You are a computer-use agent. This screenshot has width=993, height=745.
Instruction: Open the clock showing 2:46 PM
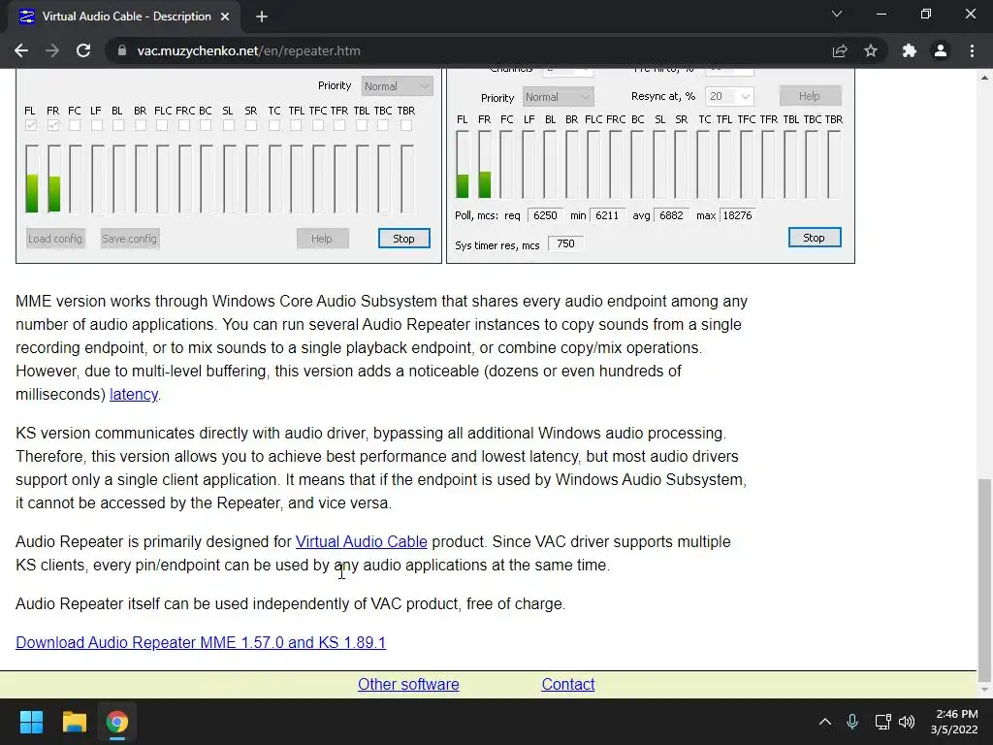coord(954,722)
